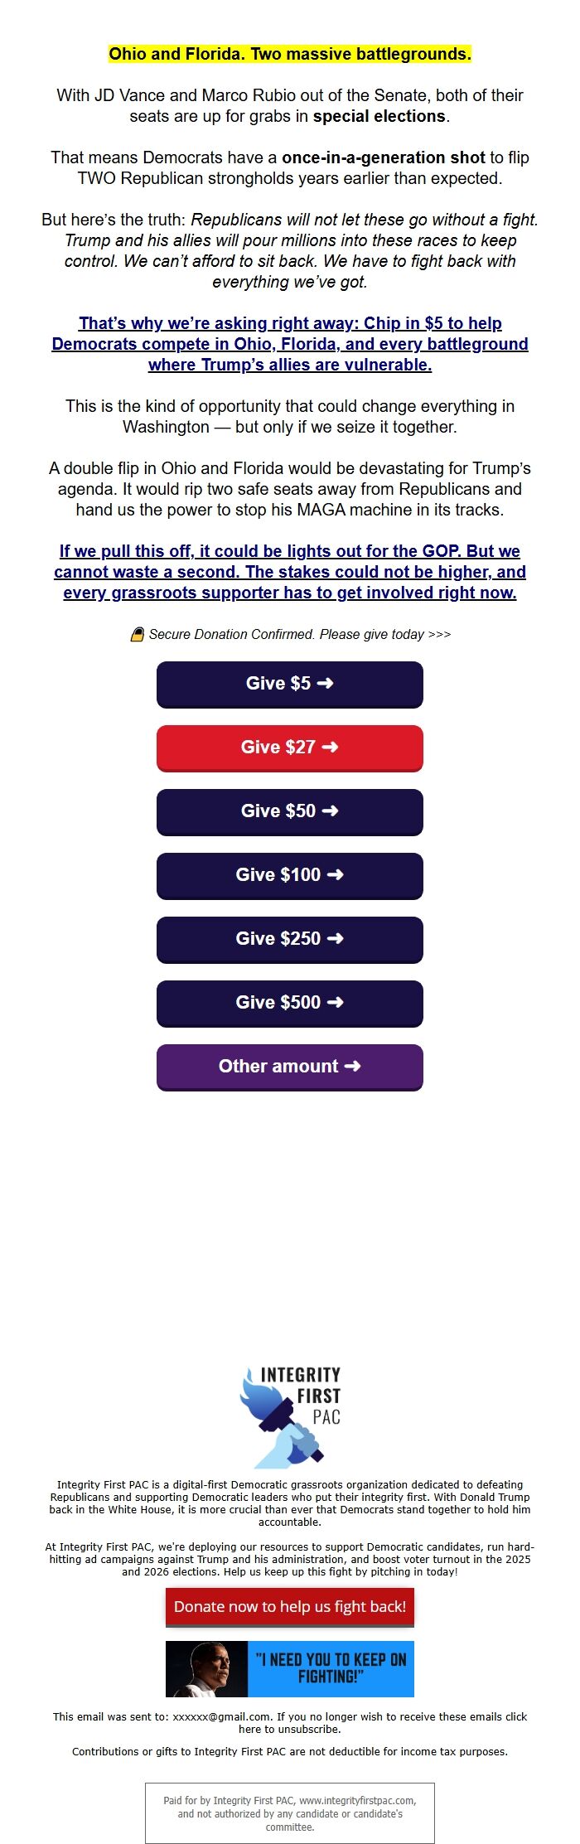Screen dimensions: 580x1844
Task: Click the 'Secure Donation Confirmed' line
Action: point(299,635)
